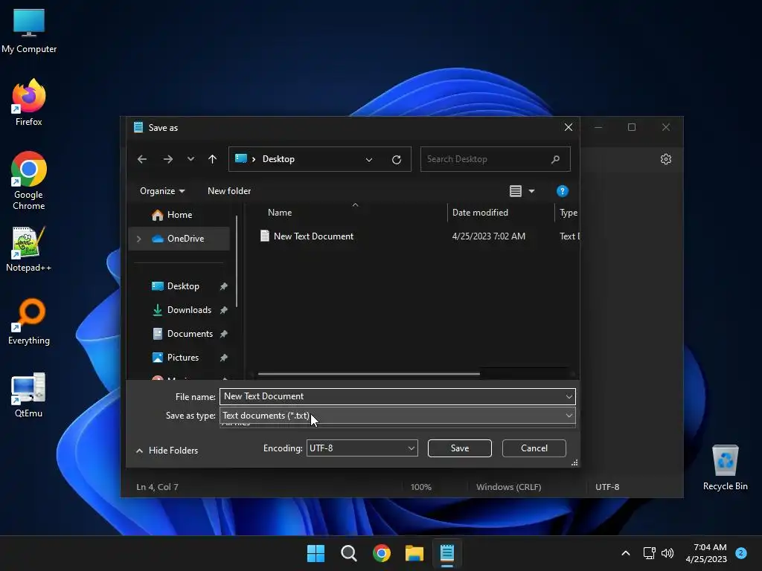Open Chrome from the taskbar
Image resolution: width=762 pixels, height=571 pixels.
(382, 553)
